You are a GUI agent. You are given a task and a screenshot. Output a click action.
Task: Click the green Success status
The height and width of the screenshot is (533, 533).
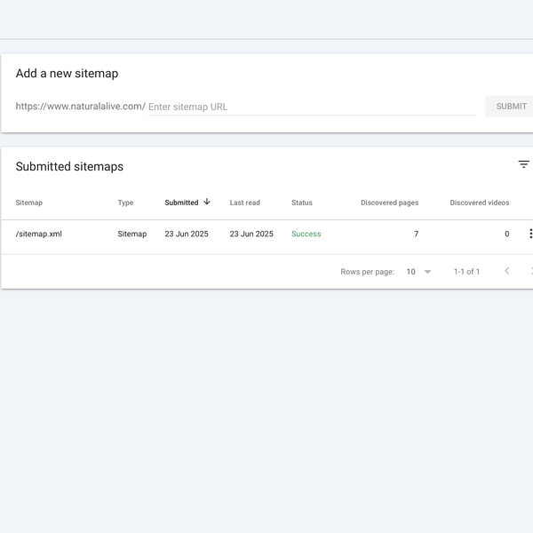tap(306, 235)
